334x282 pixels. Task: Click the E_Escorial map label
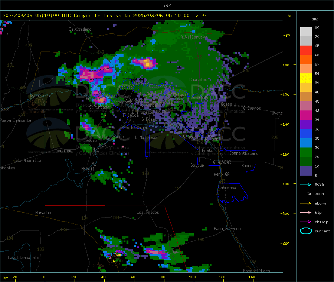pyautogui.click(x=138, y=127)
